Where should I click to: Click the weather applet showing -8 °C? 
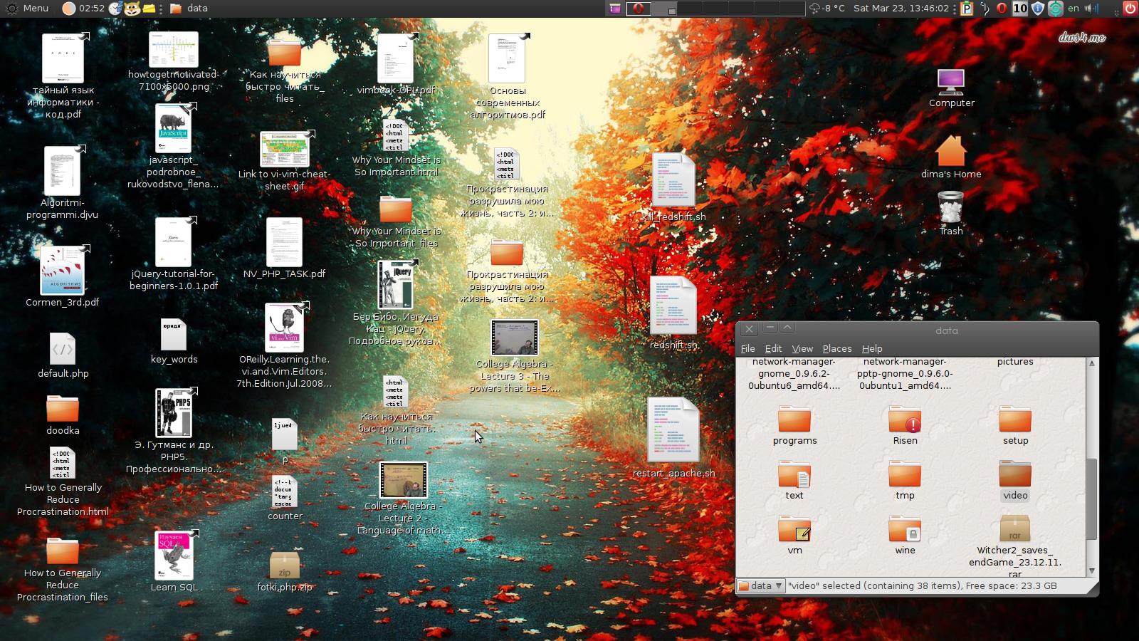(x=827, y=9)
